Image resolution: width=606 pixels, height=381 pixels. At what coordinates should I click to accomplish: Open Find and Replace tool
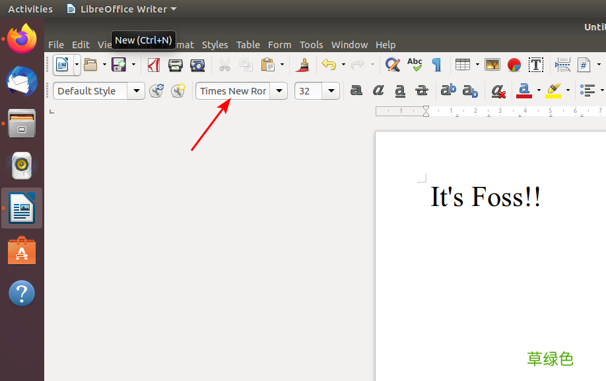393,65
